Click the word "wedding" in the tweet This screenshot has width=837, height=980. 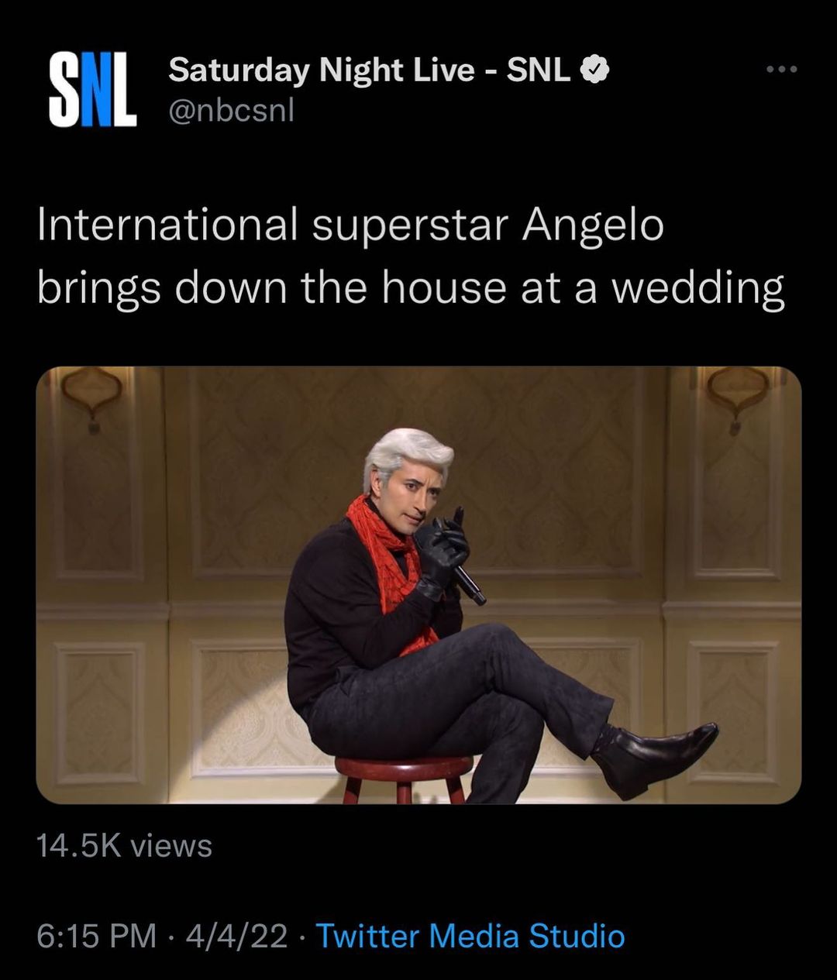point(698,289)
